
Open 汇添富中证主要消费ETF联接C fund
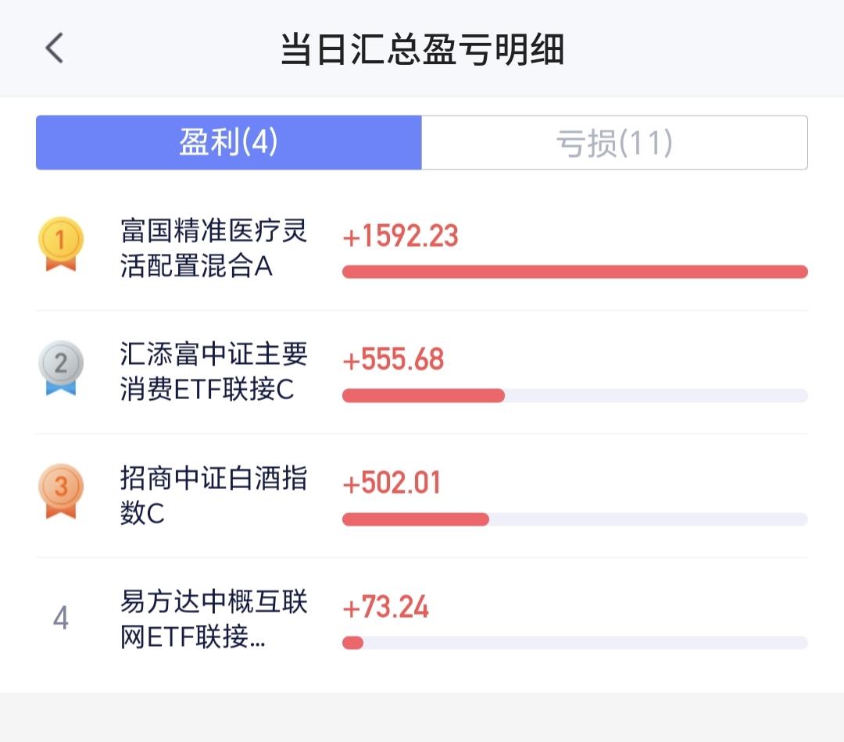pos(214,372)
